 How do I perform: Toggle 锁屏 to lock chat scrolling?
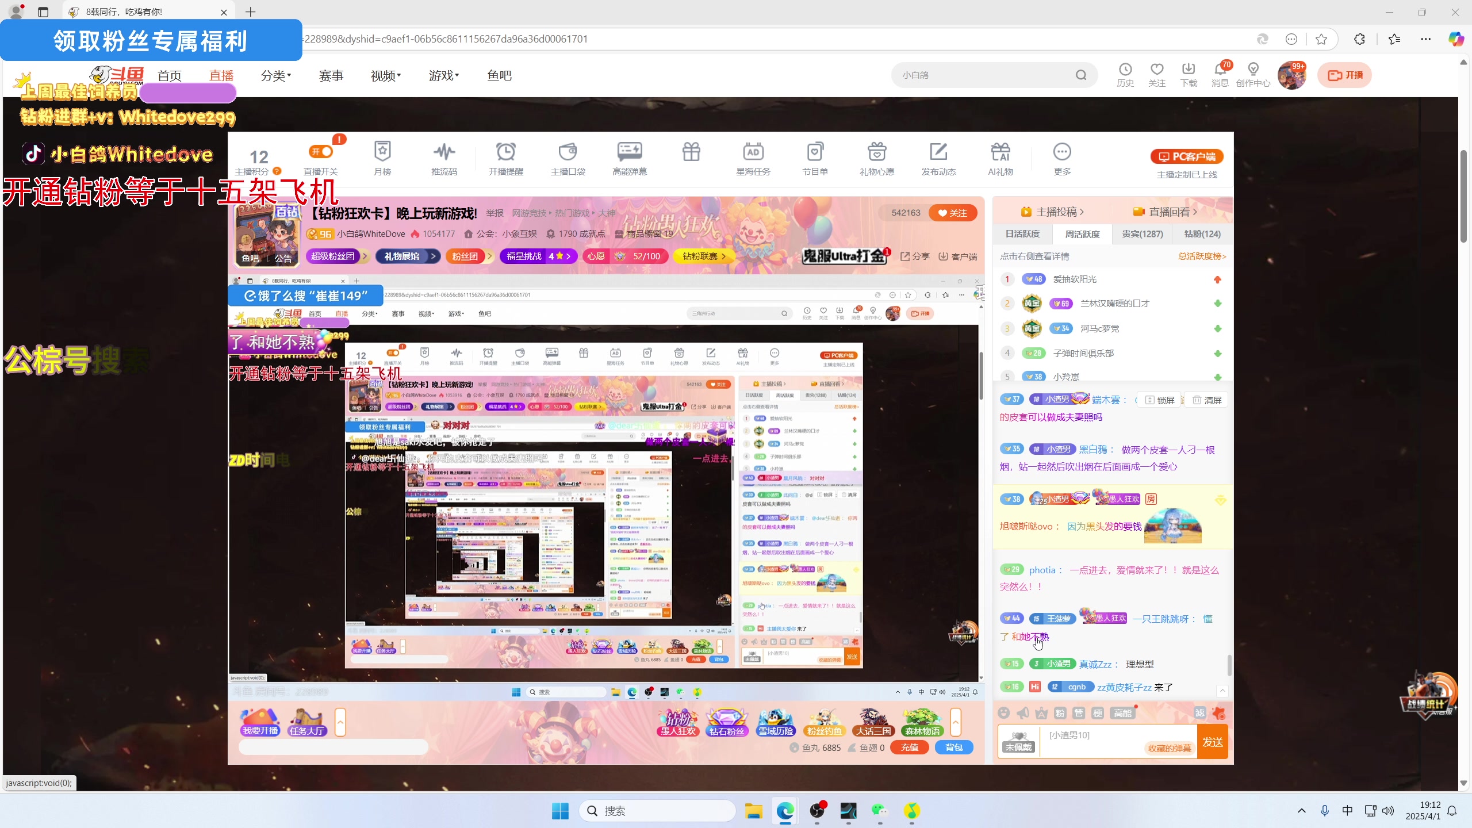pos(1160,400)
